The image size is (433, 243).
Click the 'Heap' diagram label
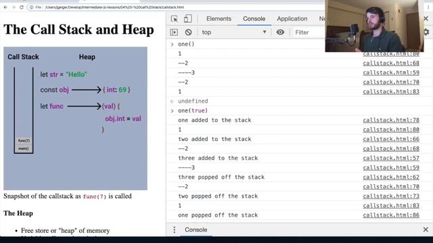(87, 57)
